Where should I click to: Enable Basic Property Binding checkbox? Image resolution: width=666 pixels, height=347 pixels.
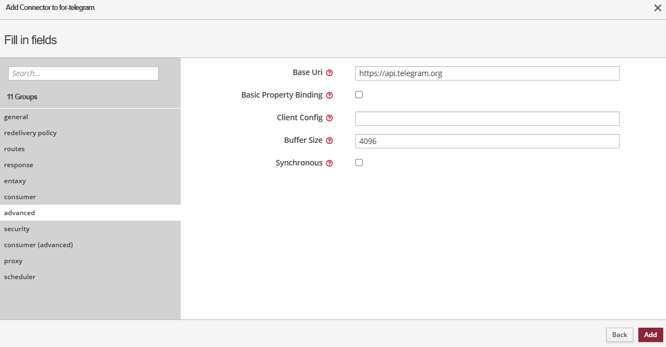359,95
